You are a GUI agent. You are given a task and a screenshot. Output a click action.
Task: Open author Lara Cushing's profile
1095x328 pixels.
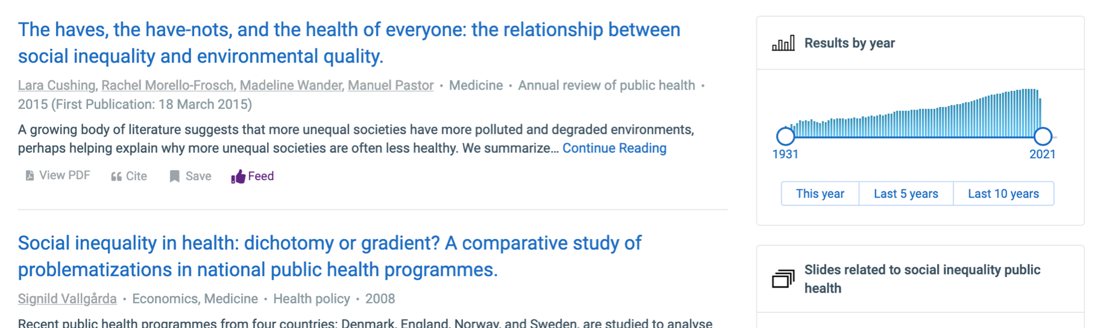[57, 85]
